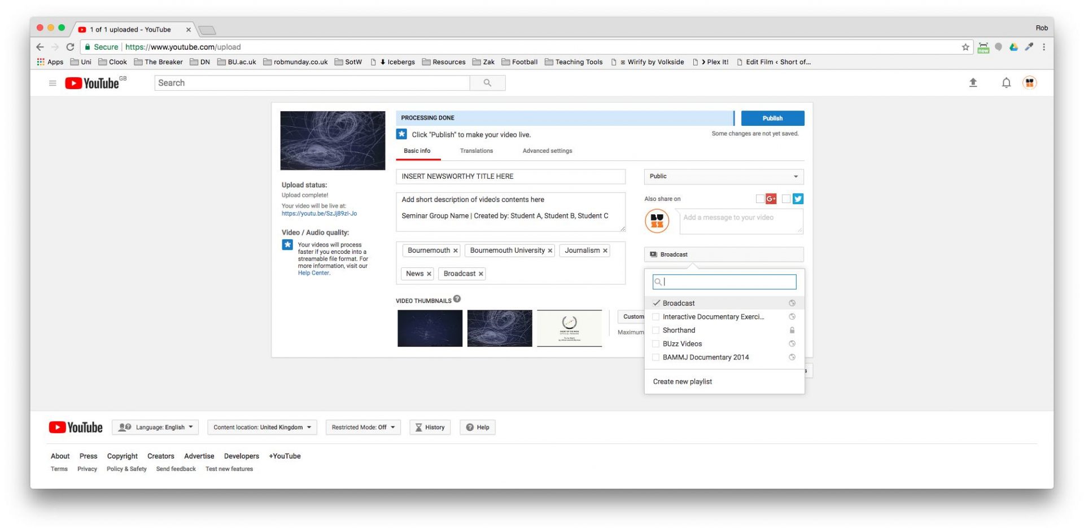Click the Google+ share icon
This screenshot has width=1084, height=532.
771,199
